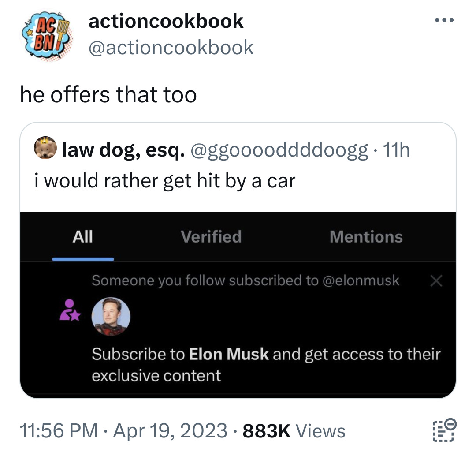Screen dimensions: 476x456
Task: Open quoted tweet "i would rather get hit"
Action: (165, 180)
